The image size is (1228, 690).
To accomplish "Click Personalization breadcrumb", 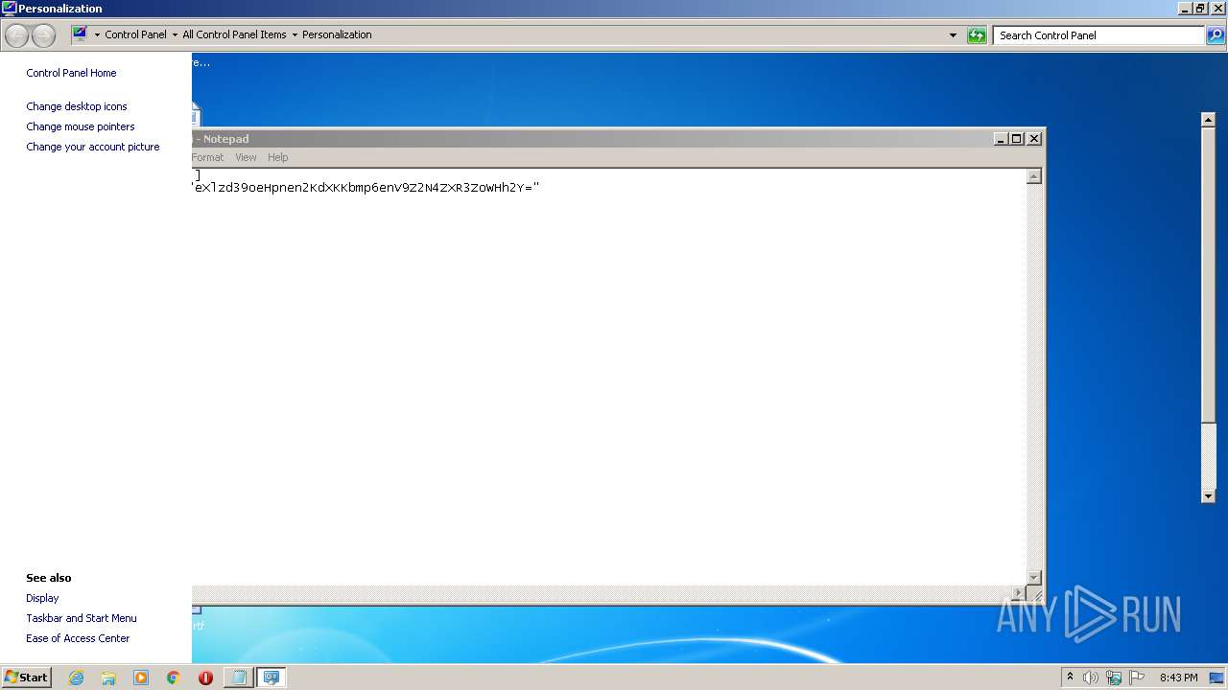I will click(337, 34).
